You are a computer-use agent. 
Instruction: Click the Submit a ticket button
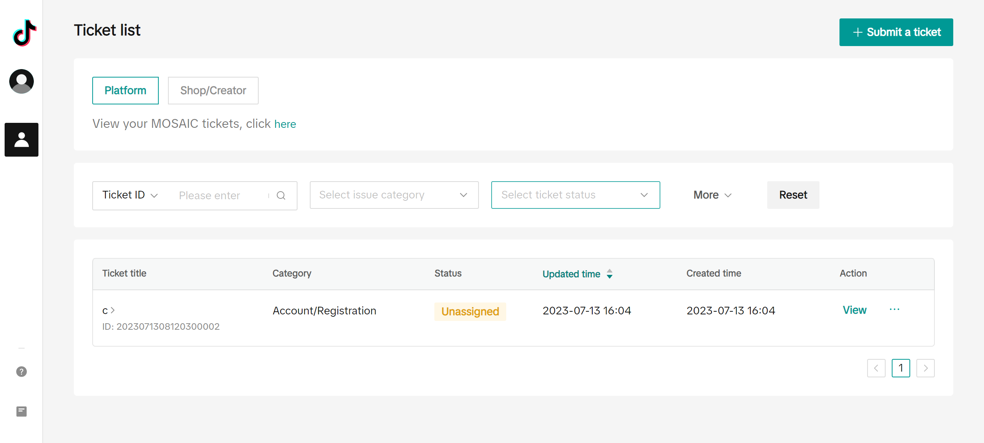(896, 32)
